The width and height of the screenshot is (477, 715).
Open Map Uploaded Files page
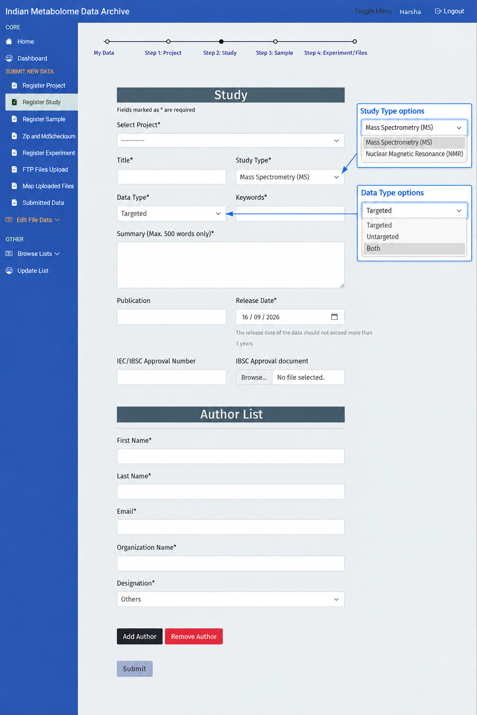coord(48,186)
